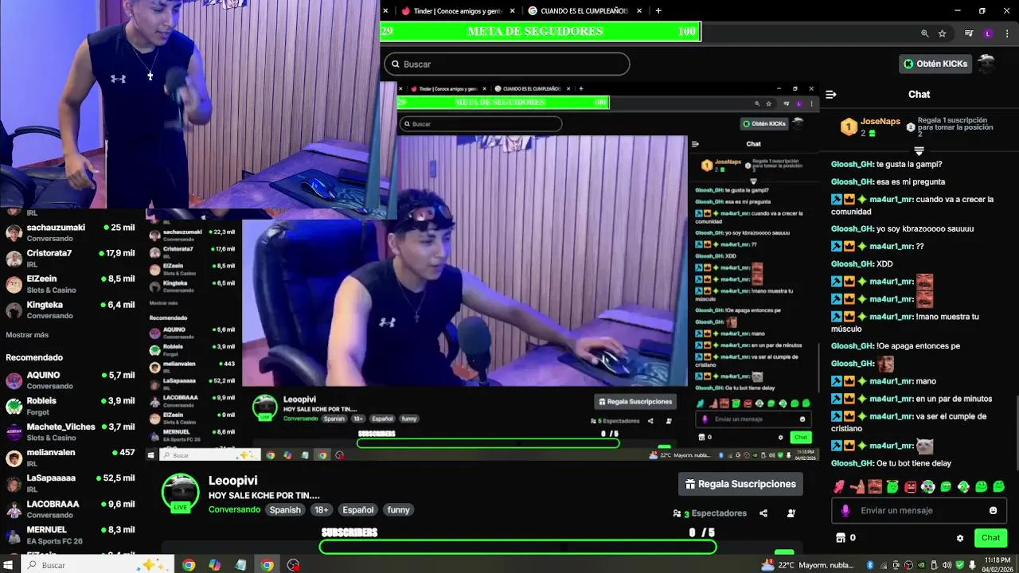Expand Mostrar más in the channel list
The width and height of the screenshot is (1019, 573).
(27, 335)
